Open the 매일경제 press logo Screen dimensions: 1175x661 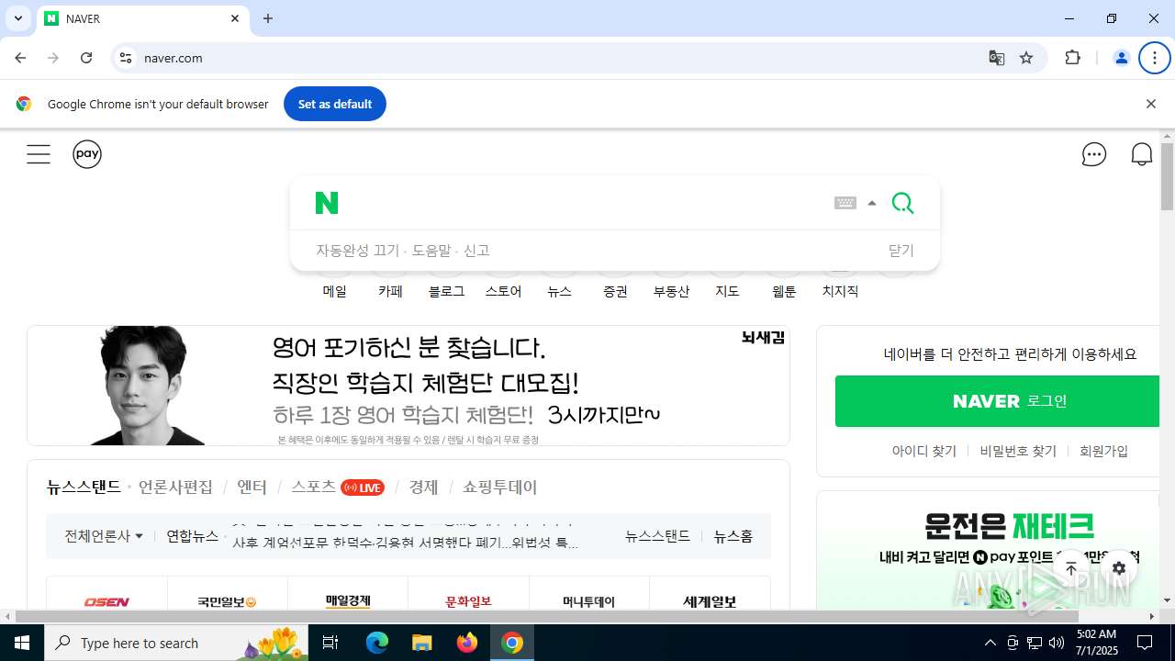[x=348, y=601]
